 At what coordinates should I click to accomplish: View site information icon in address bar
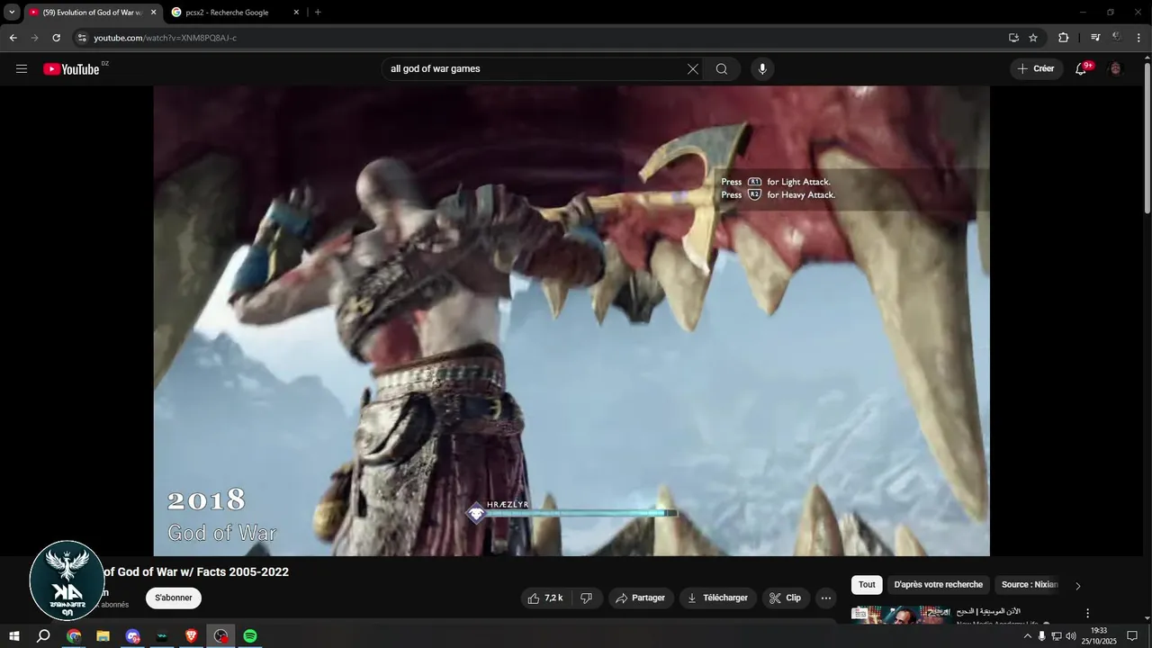pos(81,38)
